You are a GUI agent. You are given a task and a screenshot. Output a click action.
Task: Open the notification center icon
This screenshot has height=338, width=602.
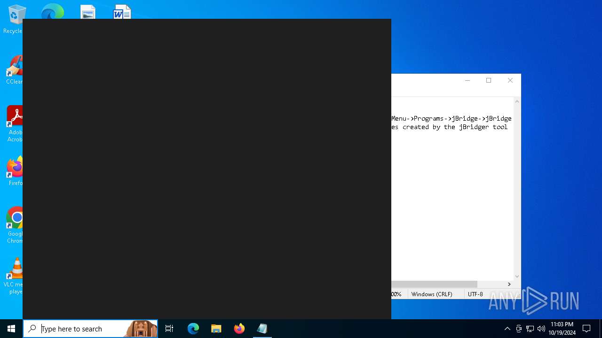tap(586, 329)
